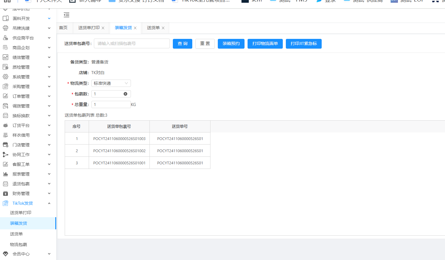Open 物流包裹 in the sidebar
This screenshot has height=260, width=445.
coord(19,245)
